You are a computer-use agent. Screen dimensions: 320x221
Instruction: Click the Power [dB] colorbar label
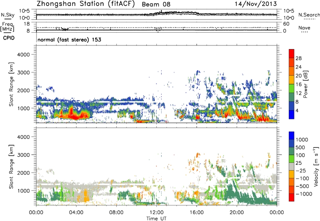306,84
